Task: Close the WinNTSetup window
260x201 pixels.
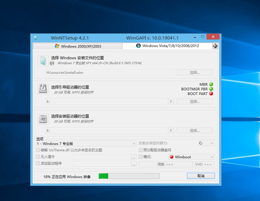Action: (213, 37)
